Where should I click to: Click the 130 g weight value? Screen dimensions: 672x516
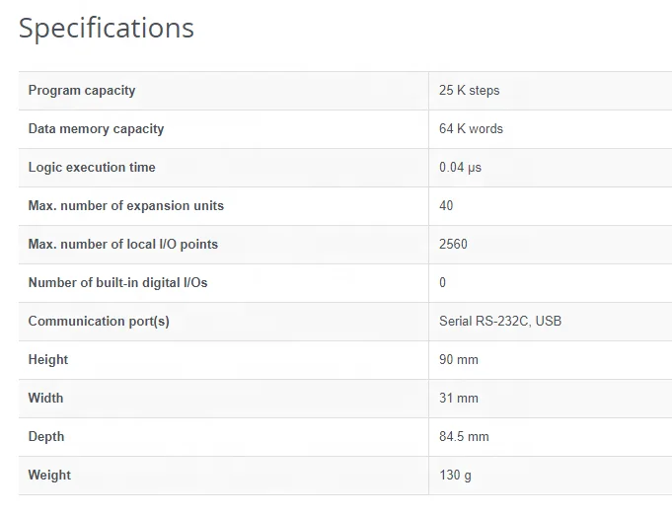pyautogui.click(x=455, y=476)
